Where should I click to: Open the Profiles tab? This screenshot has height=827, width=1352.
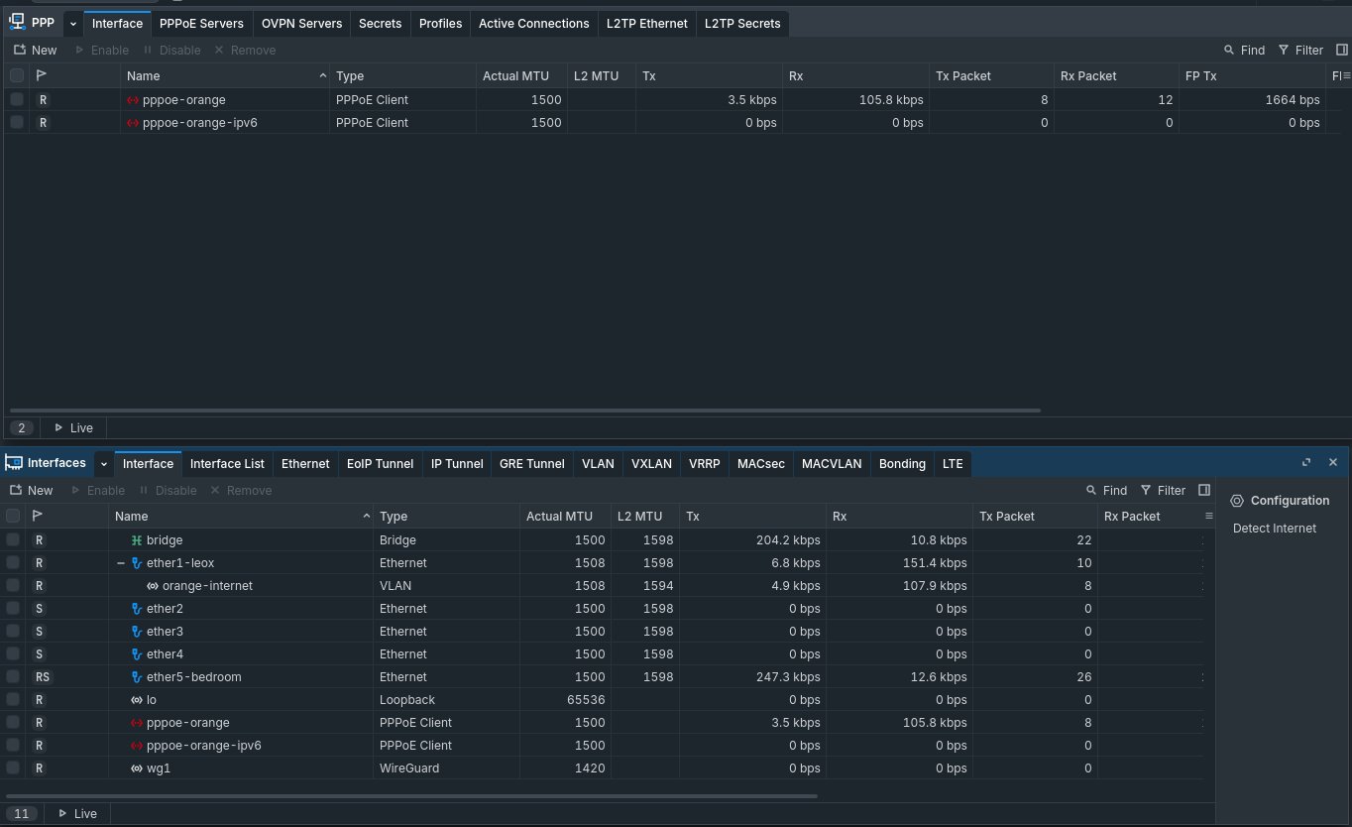441,24
